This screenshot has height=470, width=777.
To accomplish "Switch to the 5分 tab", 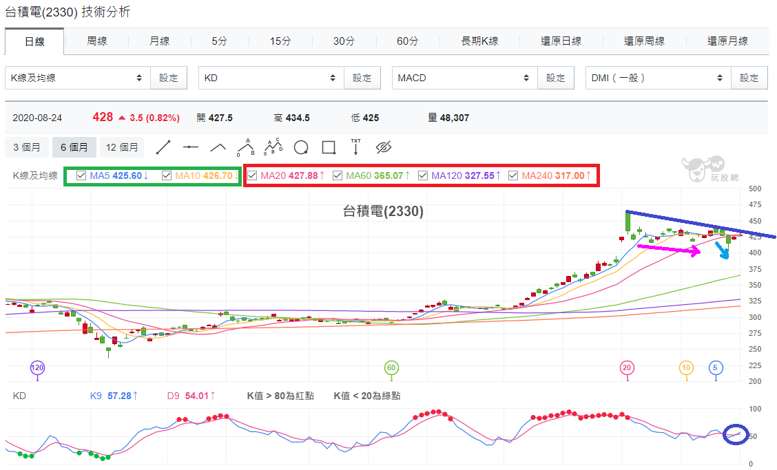I will point(220,41).
